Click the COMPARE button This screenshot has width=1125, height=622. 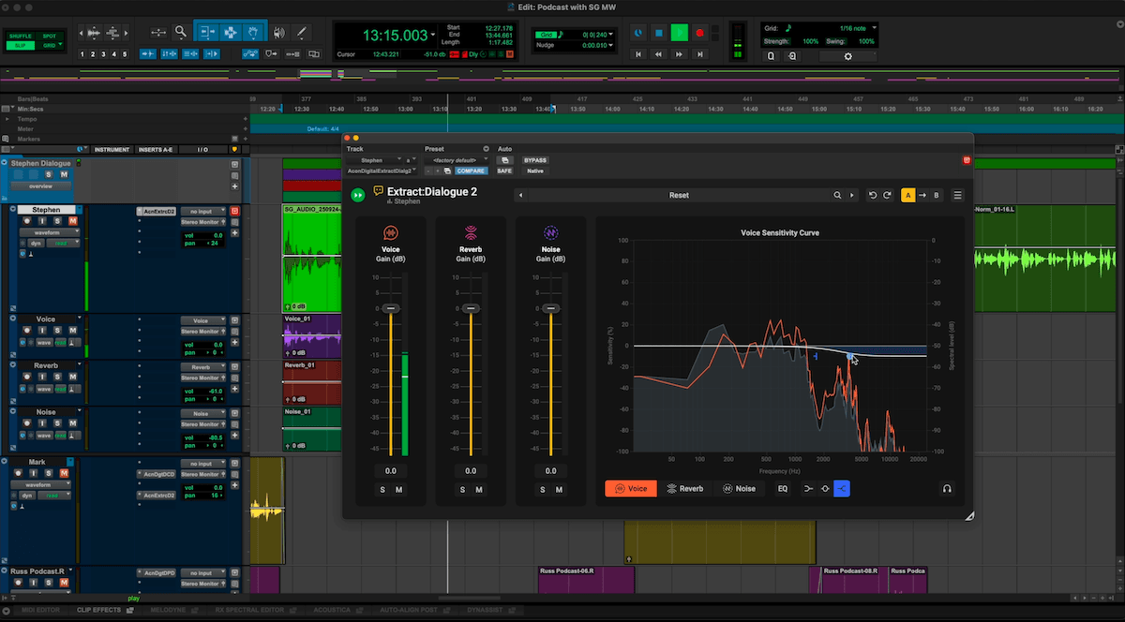pyautogui.click(x=471, y=170)
